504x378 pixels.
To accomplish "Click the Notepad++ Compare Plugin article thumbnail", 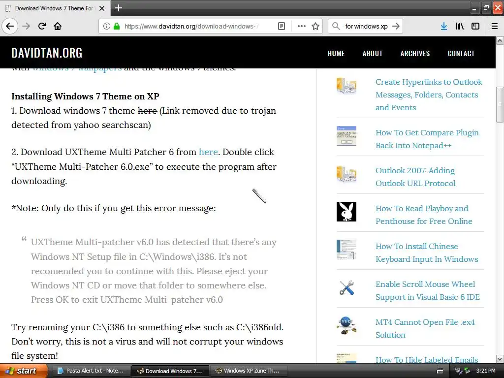I will (x=346, y=136).
